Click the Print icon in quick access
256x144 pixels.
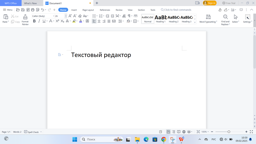33,10
